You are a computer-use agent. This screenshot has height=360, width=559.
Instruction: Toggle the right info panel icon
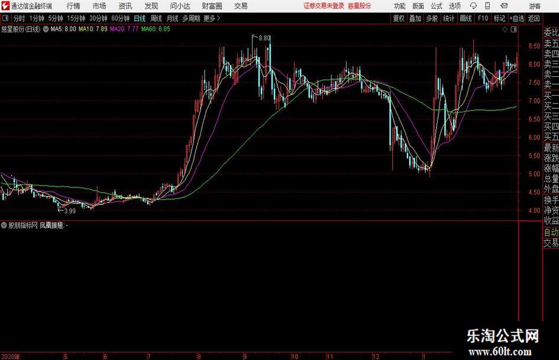click(x=513, y=30)
